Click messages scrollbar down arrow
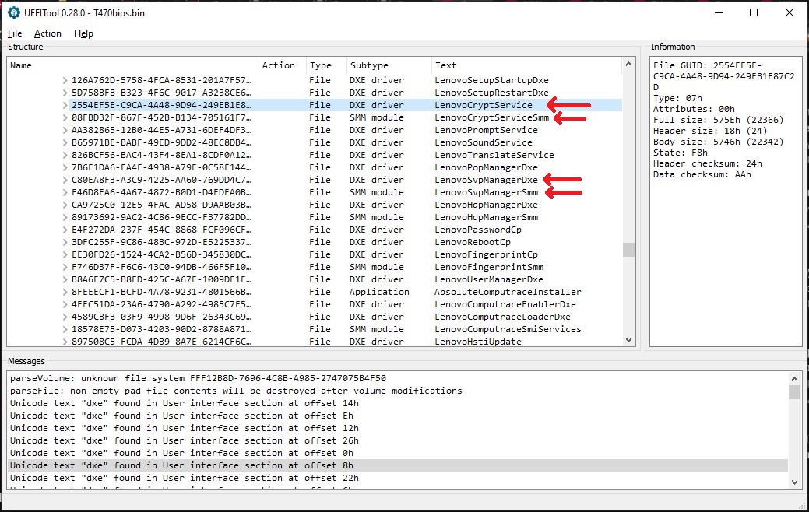This screenshot has height=512, width=809. coord(794,482)
